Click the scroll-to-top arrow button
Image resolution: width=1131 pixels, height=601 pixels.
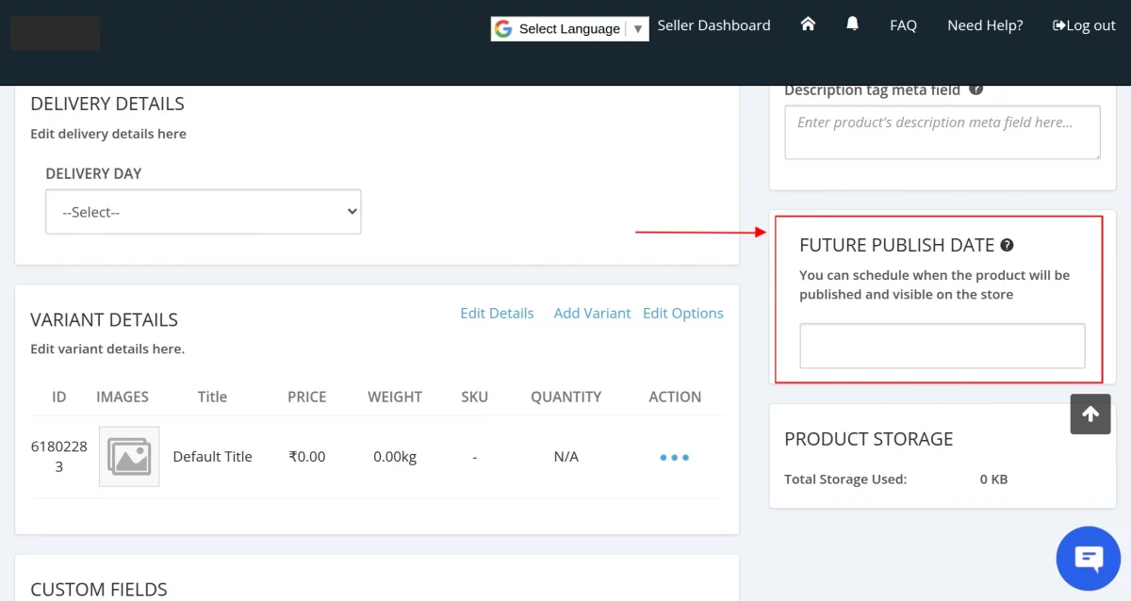1090,414
